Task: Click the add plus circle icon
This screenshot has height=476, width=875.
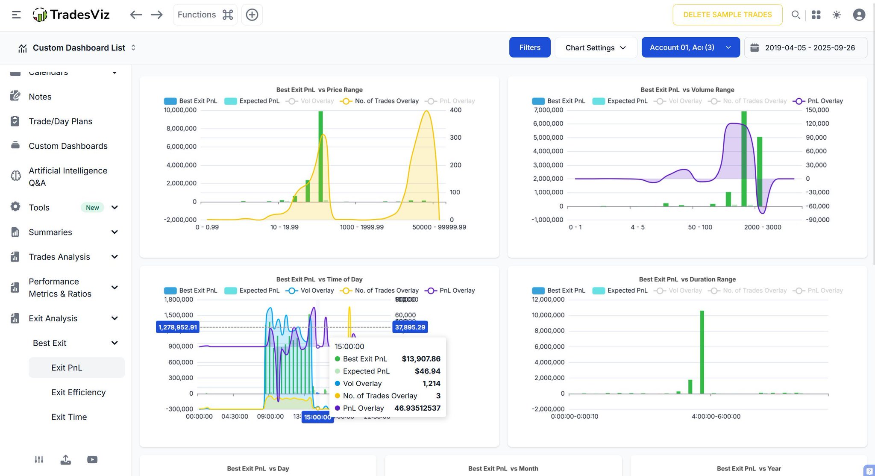Action: 252,15
